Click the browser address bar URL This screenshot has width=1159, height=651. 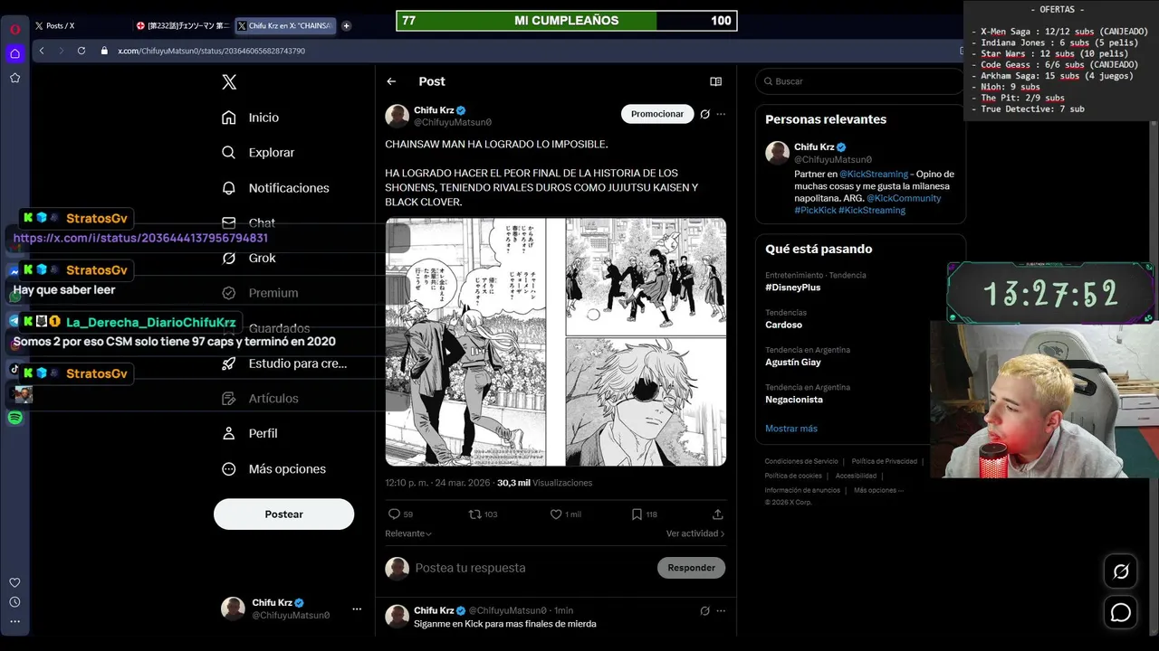(211, 51)
